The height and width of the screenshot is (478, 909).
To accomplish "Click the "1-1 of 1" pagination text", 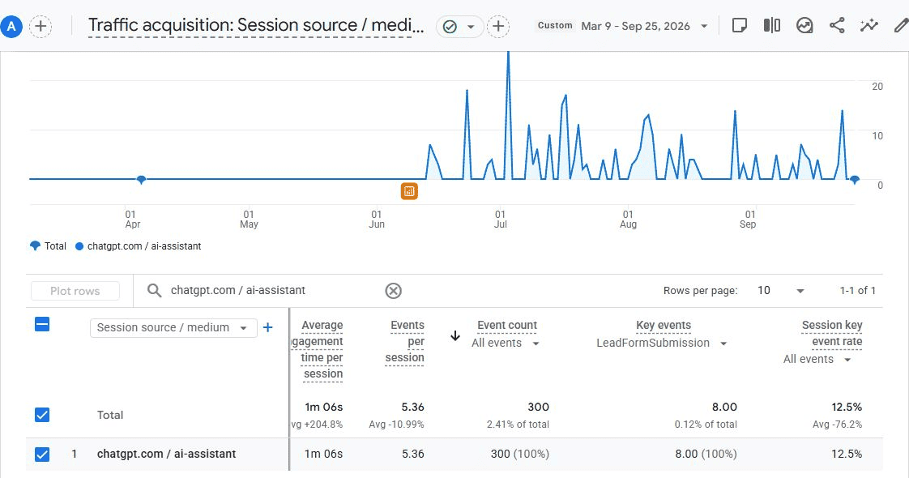I will [857, 290].
